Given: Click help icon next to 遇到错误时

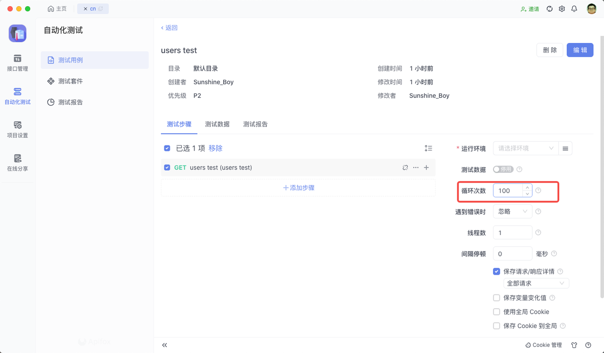Looking at the screenshot, I should [x=538, y=211].
